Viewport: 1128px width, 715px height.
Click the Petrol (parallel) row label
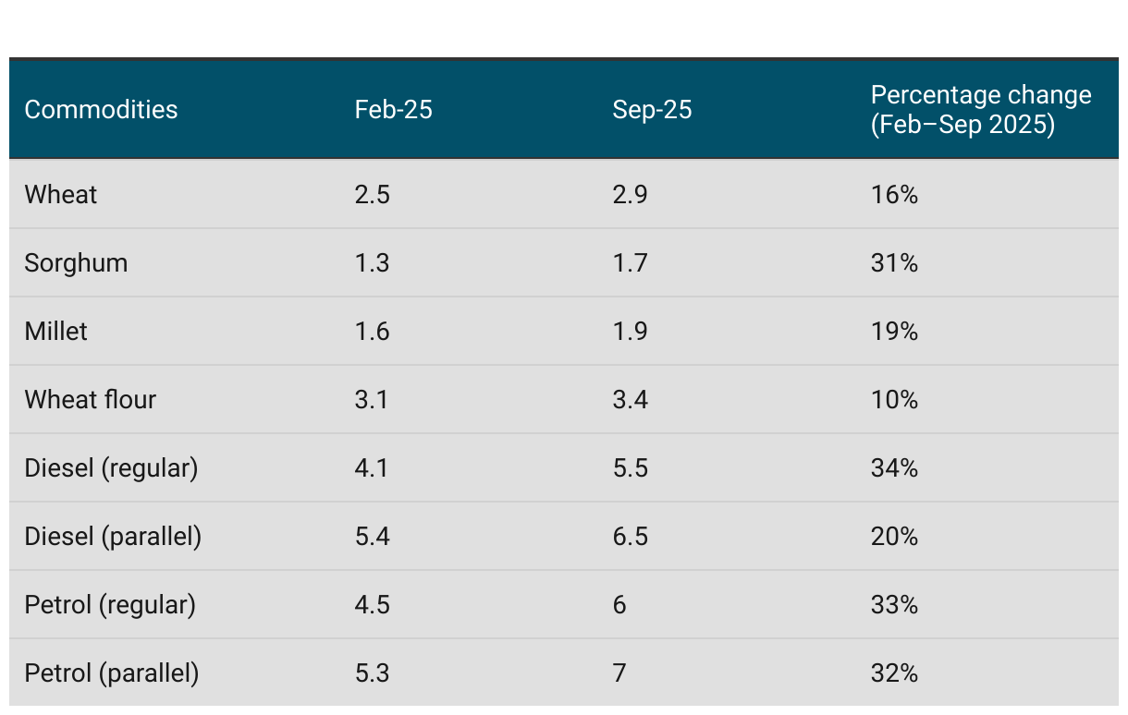[x=112, y=673]
